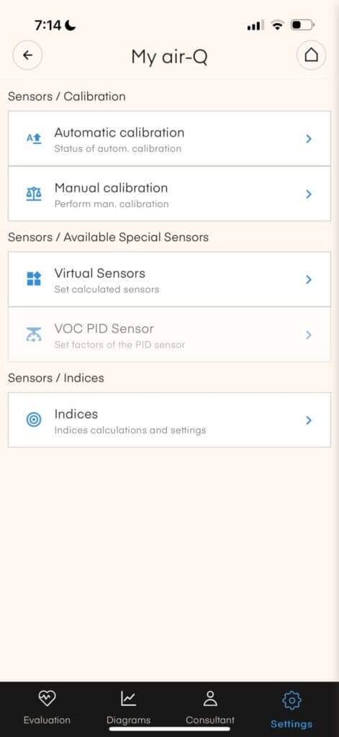Tap the Manual calibration scales icon

click(34, 194)
